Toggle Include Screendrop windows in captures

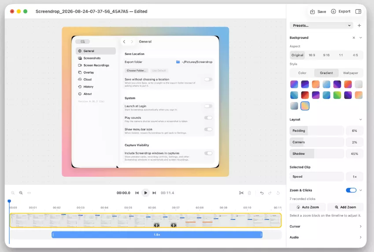[x=208, y=153]
